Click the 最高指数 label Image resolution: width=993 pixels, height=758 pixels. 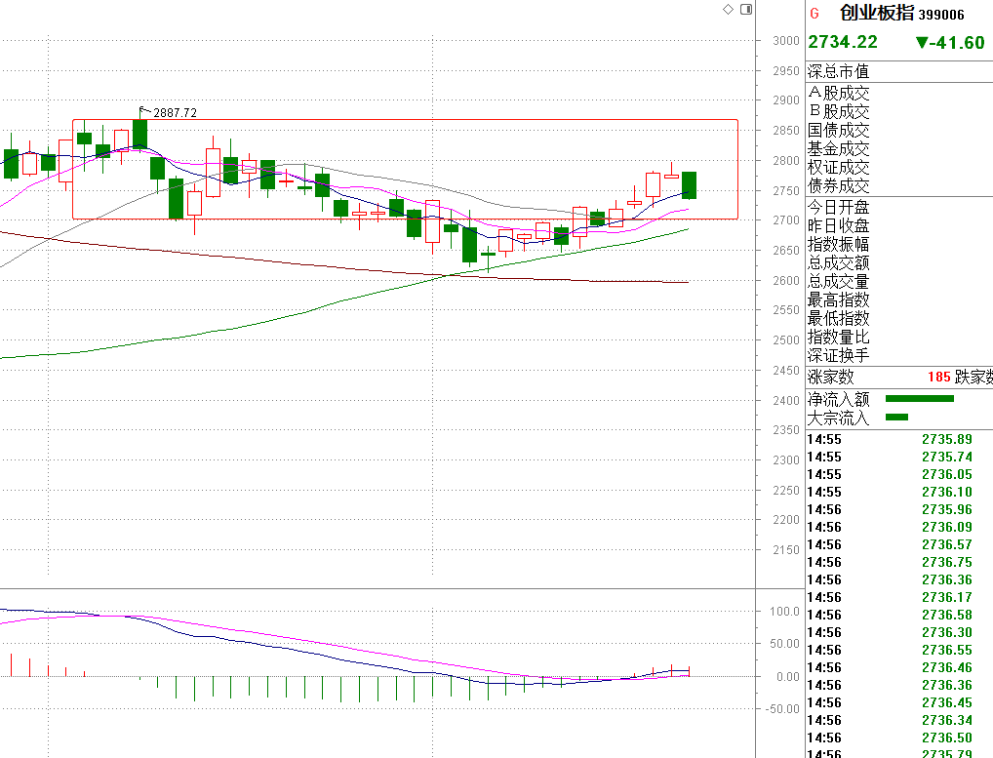[x=839, y=299]
